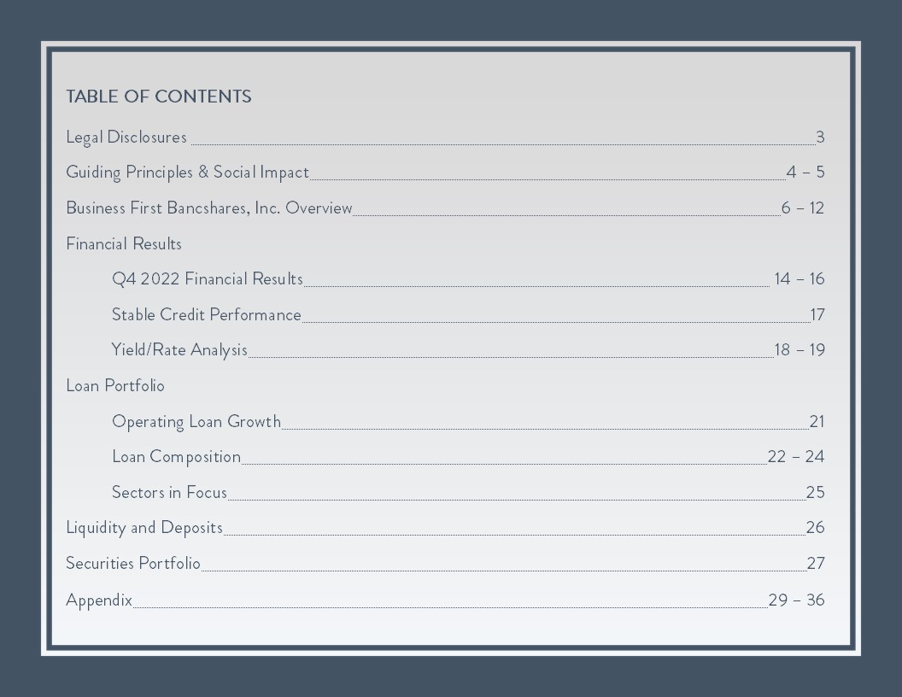Click page number 3 for Legal Disclosures
The width and height of the screenshot is (902, 697).
[x=820, y=138]
